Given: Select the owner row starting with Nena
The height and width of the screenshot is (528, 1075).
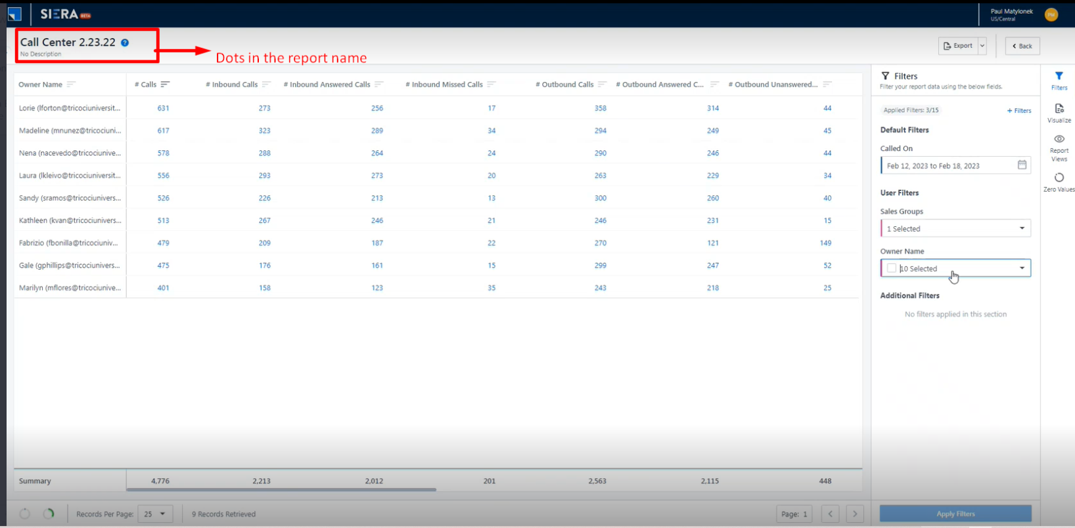Looking at the screenshot, I should [x=70, y=153].
